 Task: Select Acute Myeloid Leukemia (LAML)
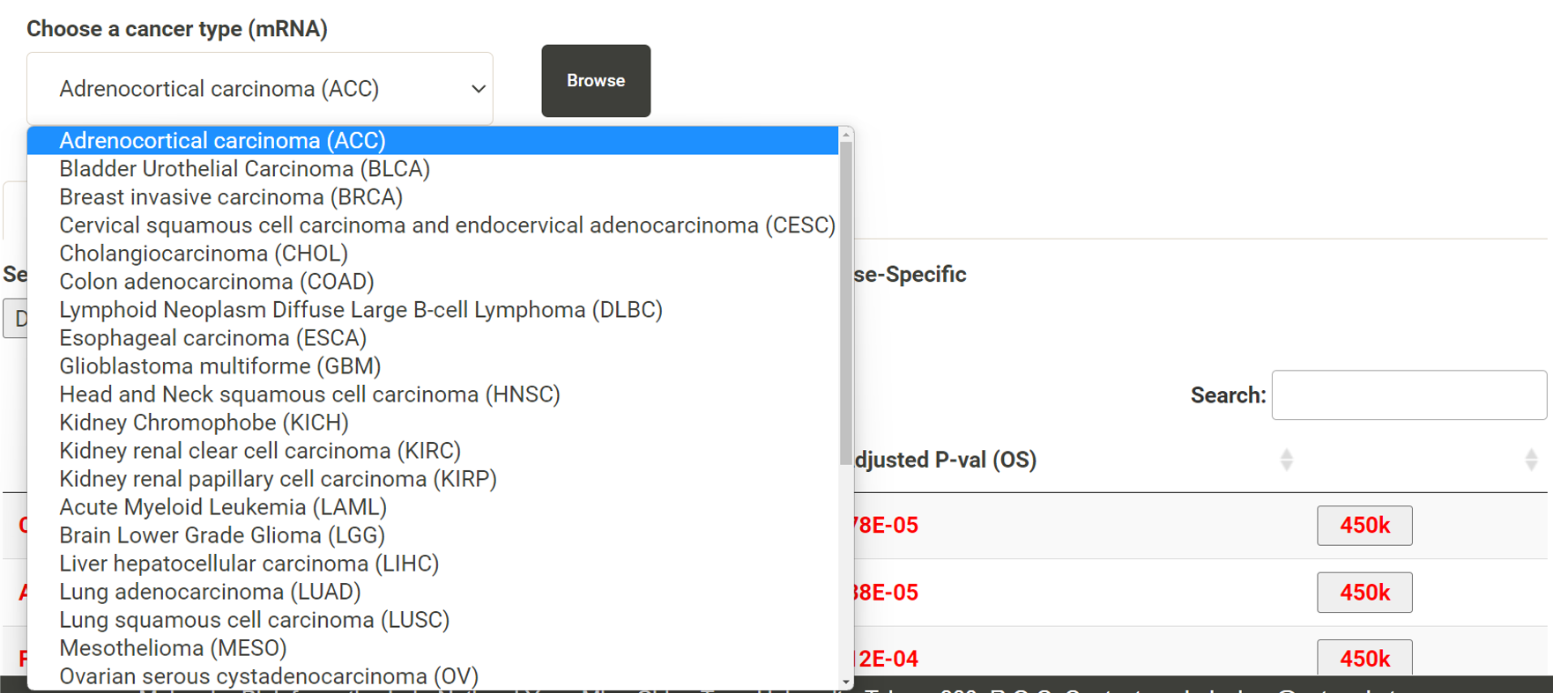pyautogui.click(x=223, y=507)
